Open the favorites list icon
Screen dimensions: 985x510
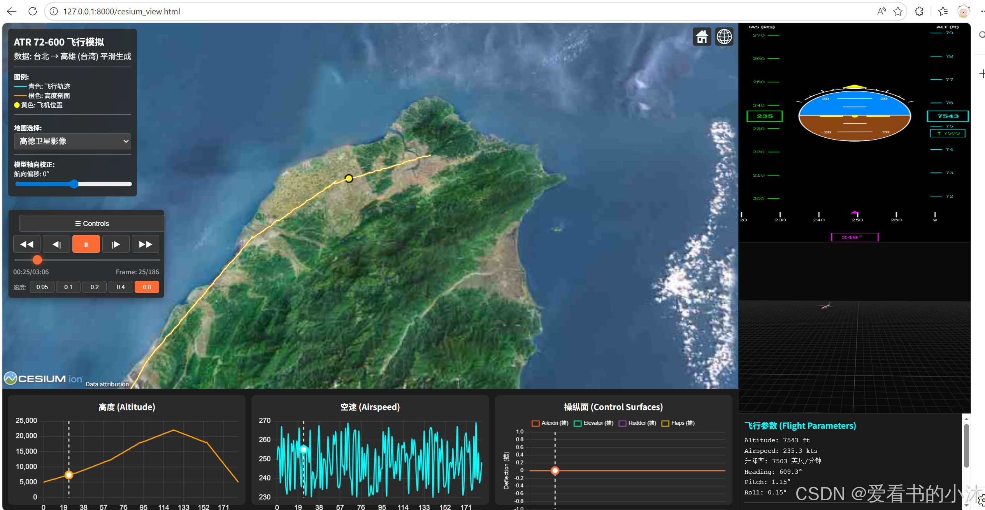coord(943,11)
